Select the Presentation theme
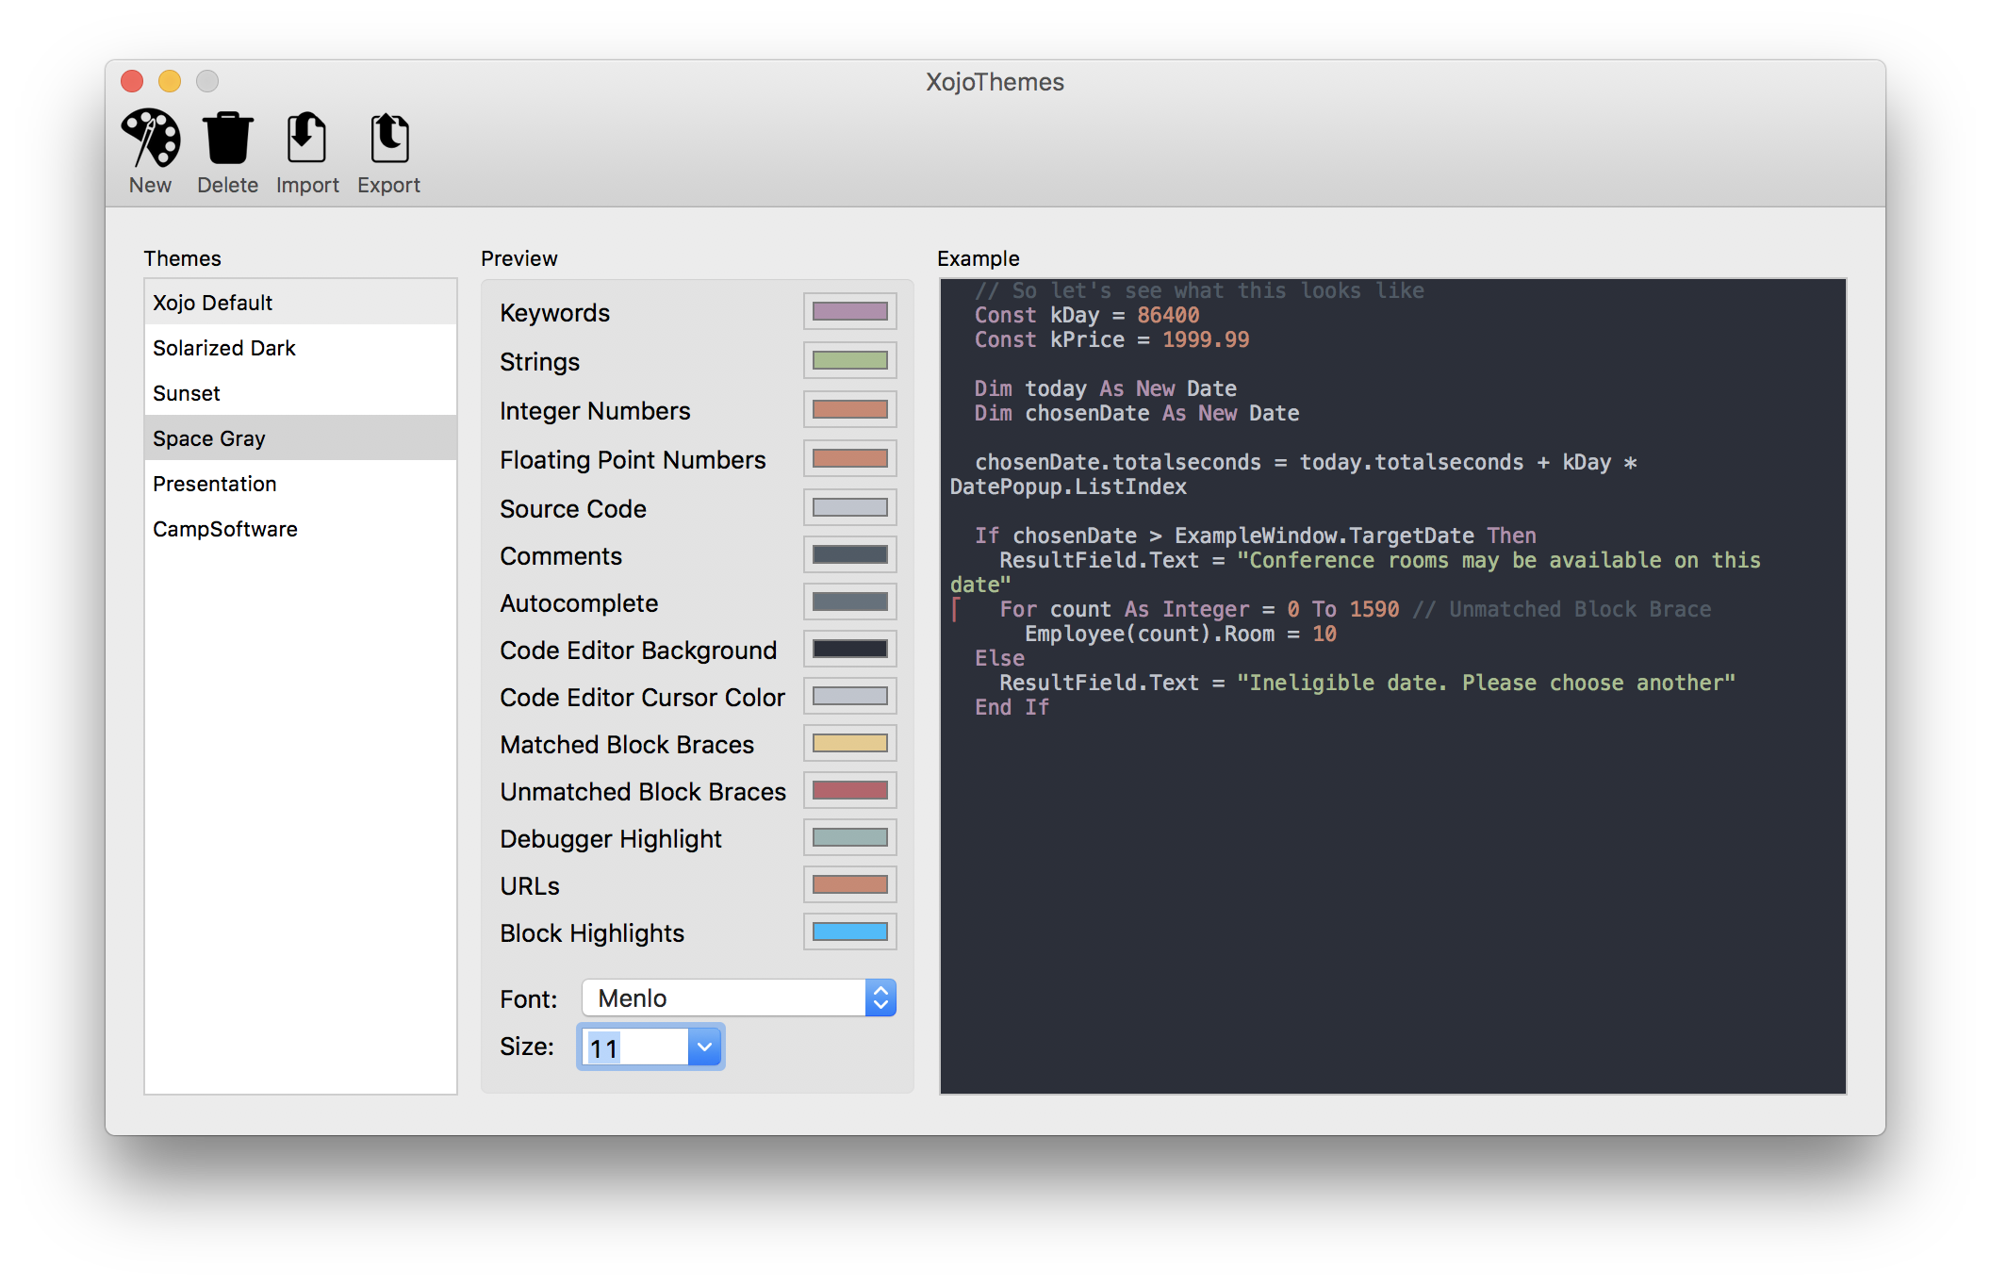This screenshot has width=1991, height=1286. 301,484
